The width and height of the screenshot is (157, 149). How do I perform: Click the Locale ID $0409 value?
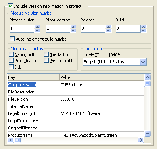tap(114, 55)
